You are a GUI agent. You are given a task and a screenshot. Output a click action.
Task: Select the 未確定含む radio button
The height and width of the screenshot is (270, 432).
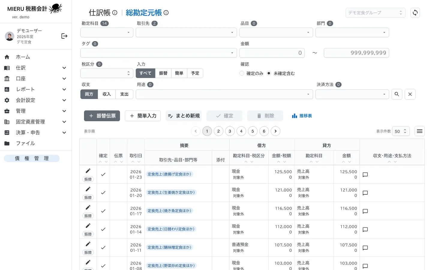pos(269,73)
